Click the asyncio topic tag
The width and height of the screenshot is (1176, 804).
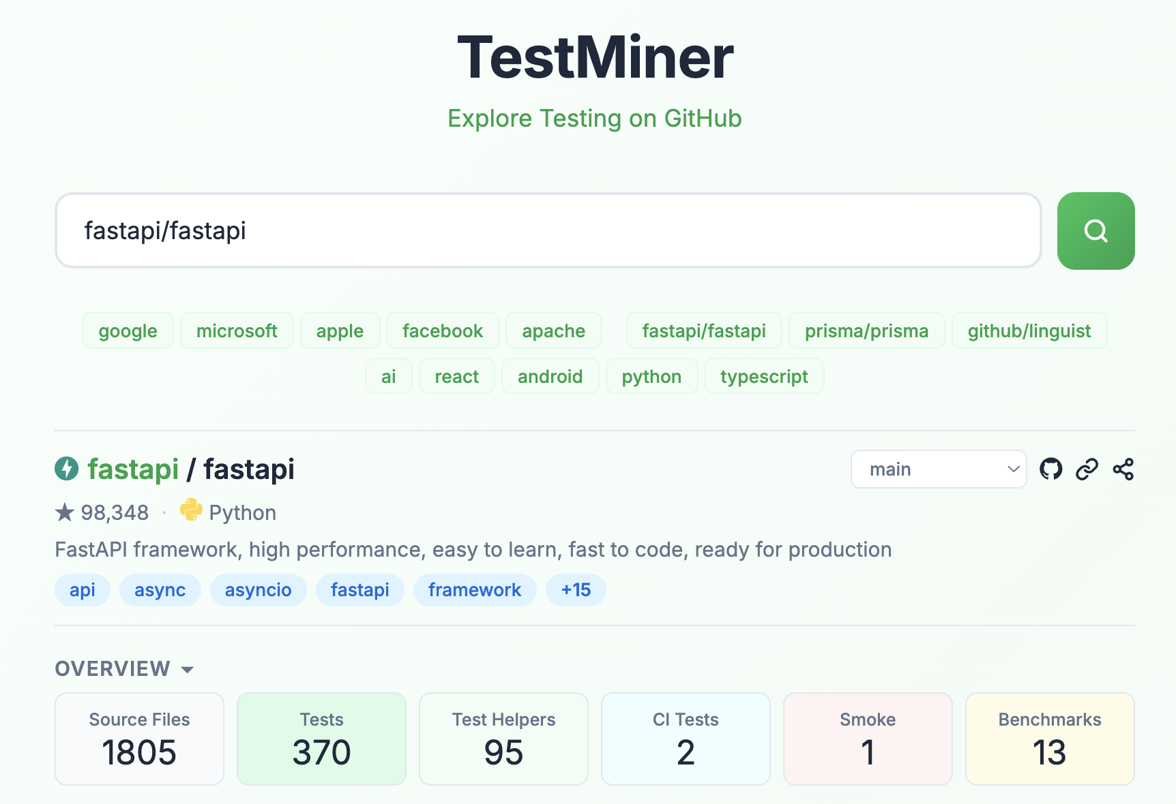click(x=259, y=590)
